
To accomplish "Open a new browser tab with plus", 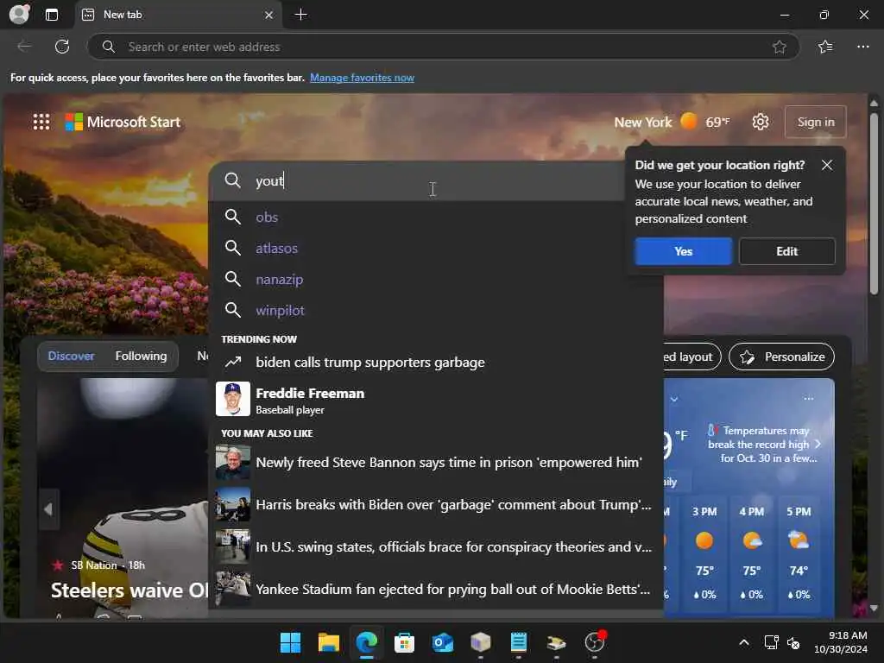I will tap(301, 15).
